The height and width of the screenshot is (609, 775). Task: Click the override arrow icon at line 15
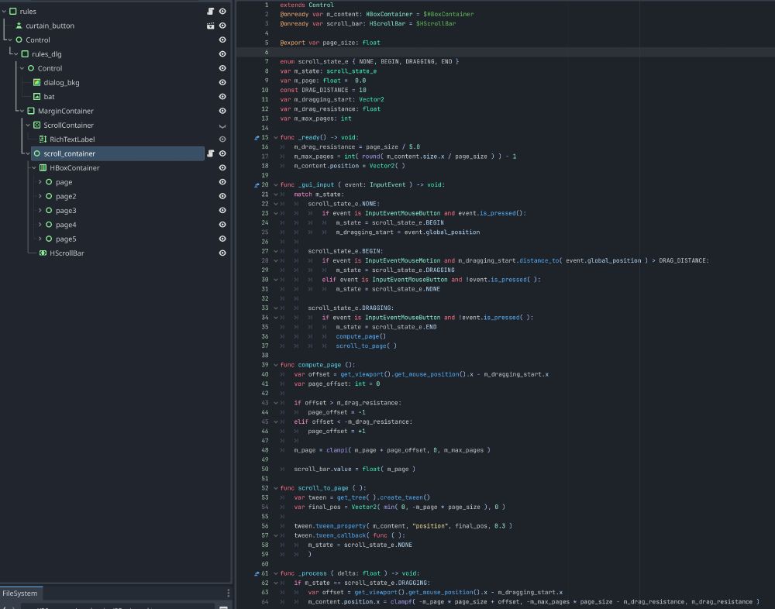(257, 138)
